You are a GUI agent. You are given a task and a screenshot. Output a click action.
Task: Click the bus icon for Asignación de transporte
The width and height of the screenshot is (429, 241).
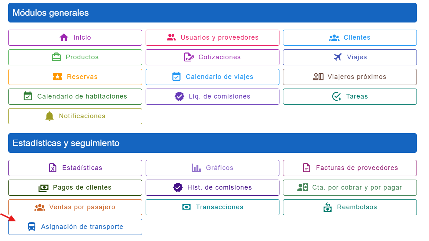coord(32,227)
